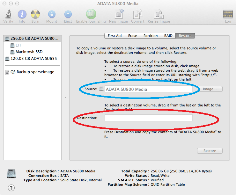
Task: Select the 256.06 GB ADATA SU800 disk
Action: [32, 39]
